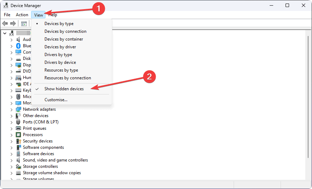Open the File menu

pos(7,15)
